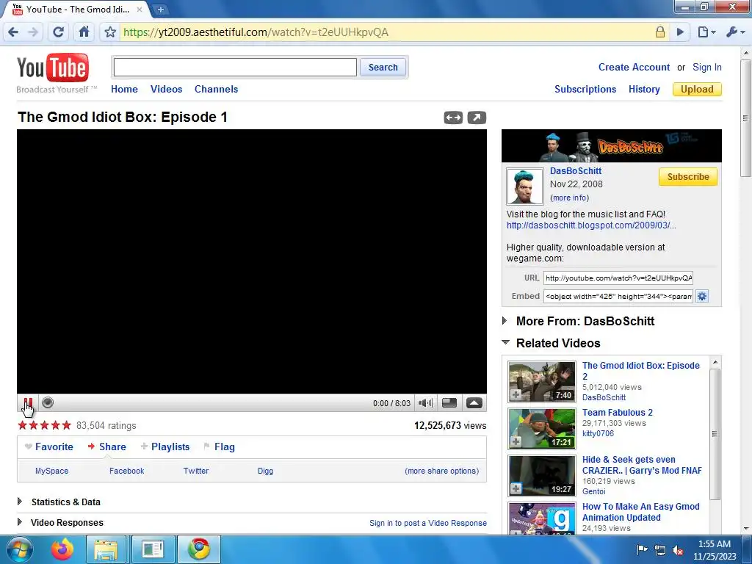Flag this video
The image size is (752, 564).
point(219,446)
